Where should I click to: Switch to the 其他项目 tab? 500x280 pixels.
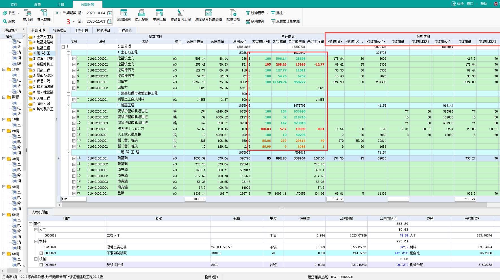coord(103,30)
